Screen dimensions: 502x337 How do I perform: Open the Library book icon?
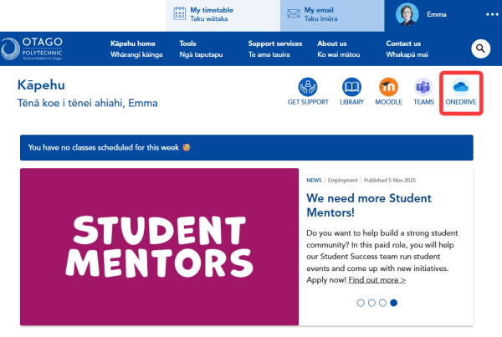(351, 87)
